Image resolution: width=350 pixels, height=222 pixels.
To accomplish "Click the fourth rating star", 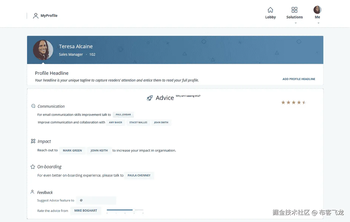I will 299,102.
